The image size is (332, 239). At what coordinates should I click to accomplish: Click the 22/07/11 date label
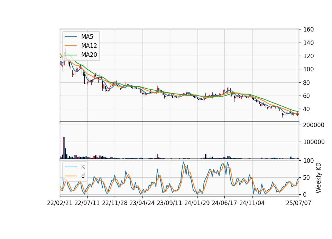pos(87,203)
